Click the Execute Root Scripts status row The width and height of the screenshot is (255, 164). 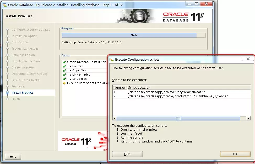click(85, 83)
